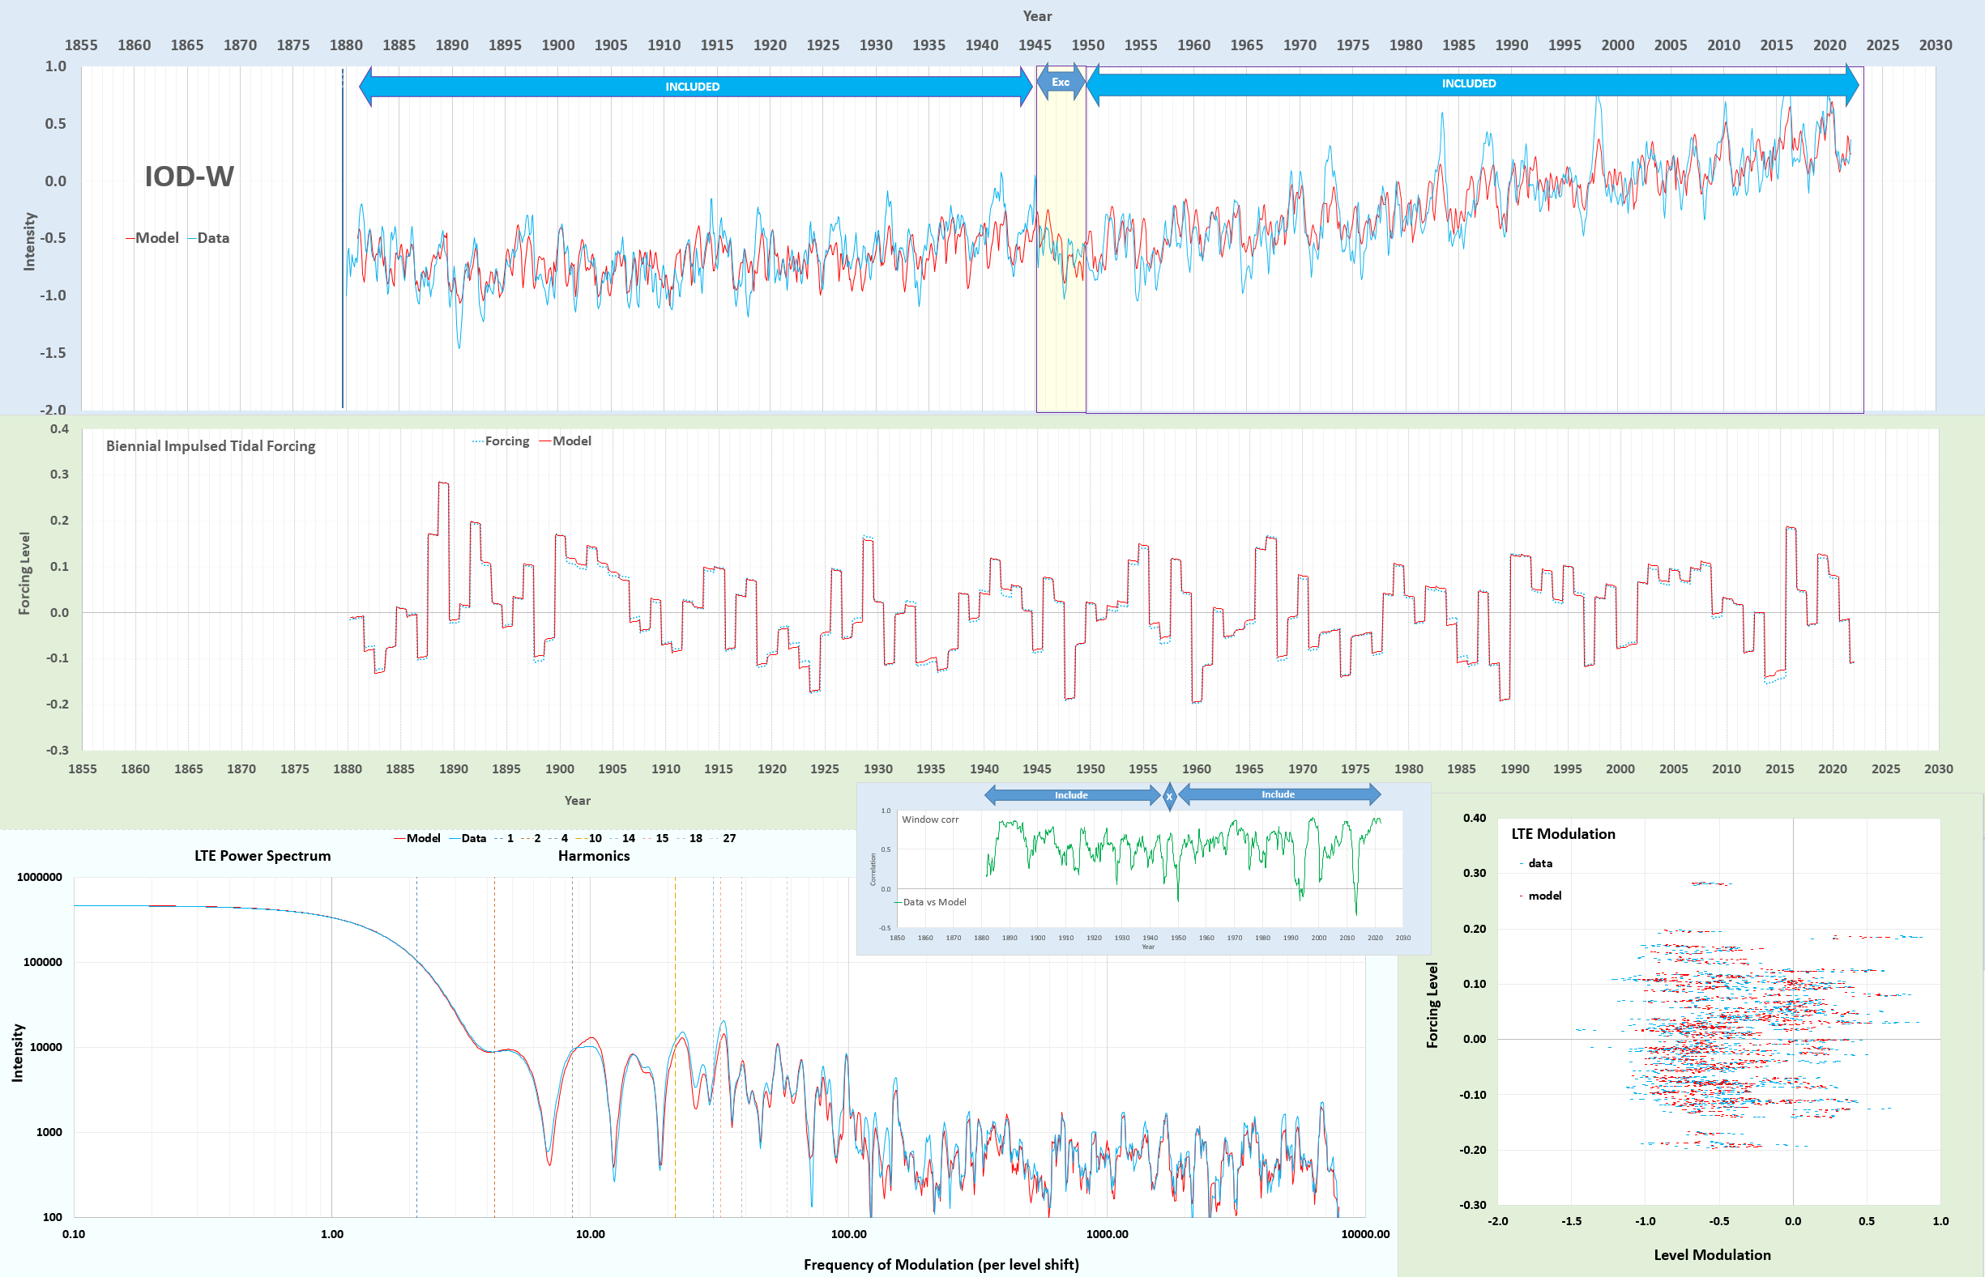Viewport: 1985px width, 1277px height.
Task: Click the Harmonics label above the spectrum
Action: [x=593, y=856]
